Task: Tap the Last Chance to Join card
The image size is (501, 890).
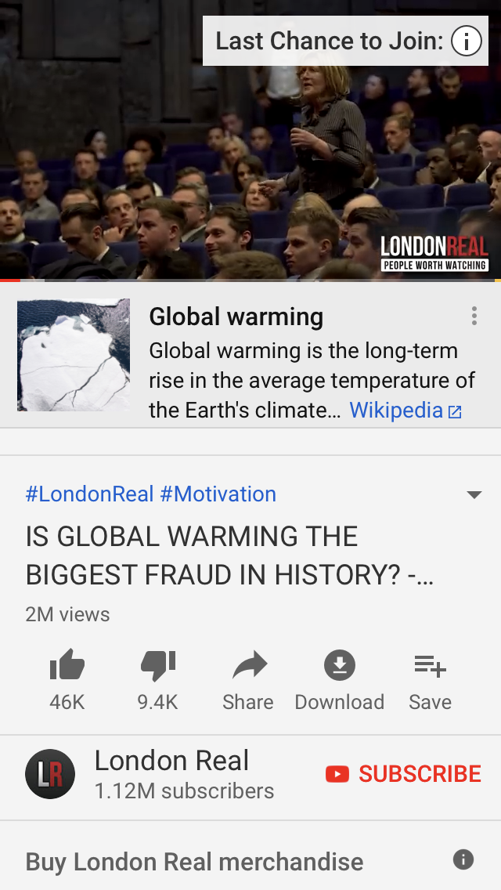Action: click(345, 41)
